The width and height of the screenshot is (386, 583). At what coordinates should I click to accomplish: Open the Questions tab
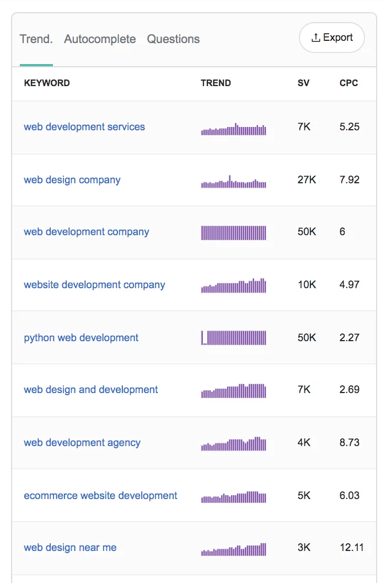pyautogui.click(x=173, y=39)
